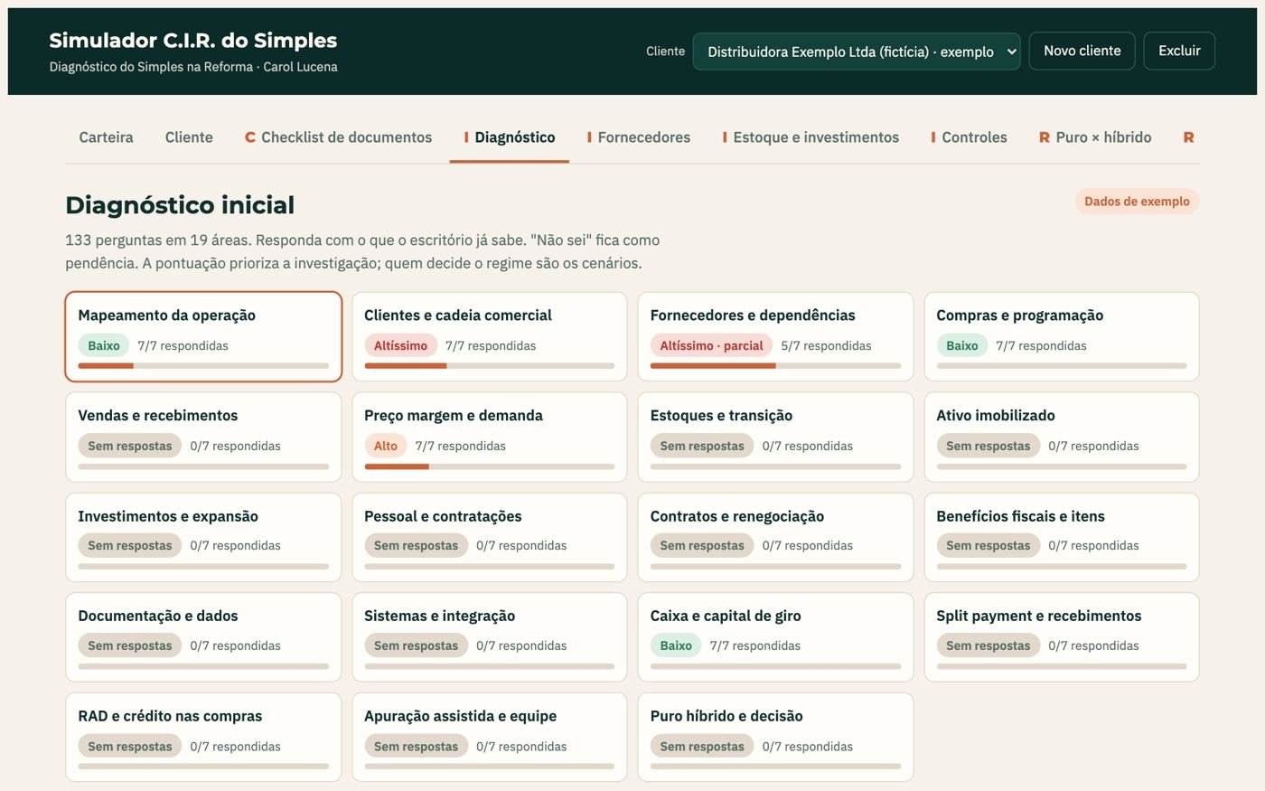Screen dimensions: 1265x791
Task: Select the RAD e crédito nas compras card
Action: point(203,737)
